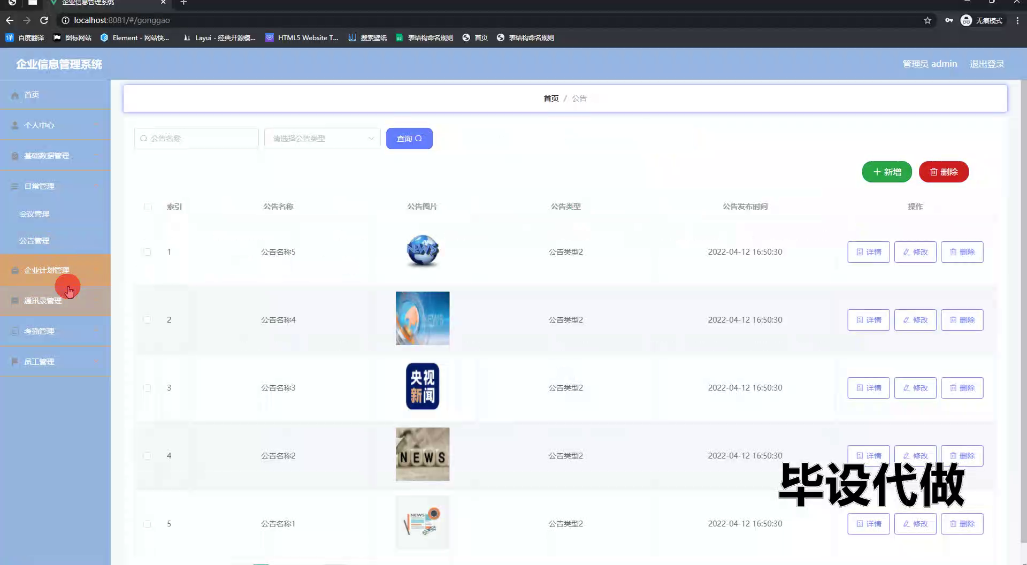Click the globe NEWS image of 公告名称5

(423, 251)
